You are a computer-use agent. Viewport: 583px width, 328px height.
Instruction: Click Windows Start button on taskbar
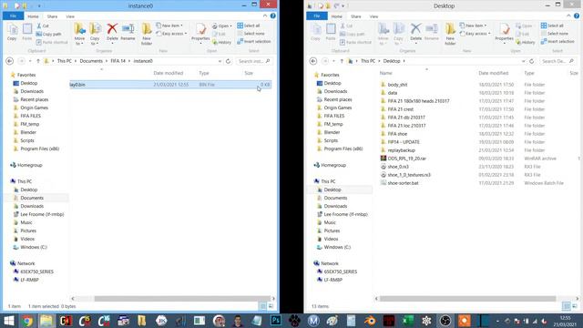(x=8, y=320)
